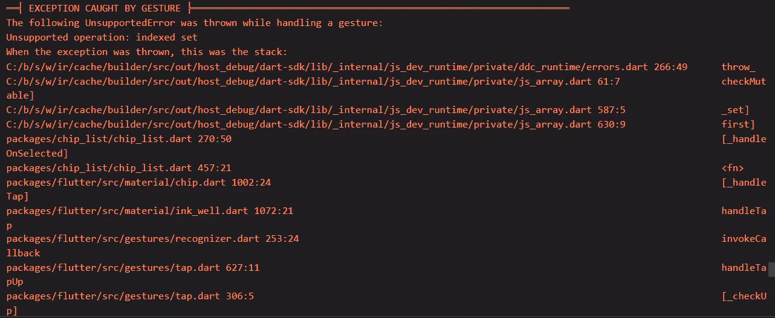Click the wrapped 'pUp' text
775x318 pixels.
tap(15, 282)
